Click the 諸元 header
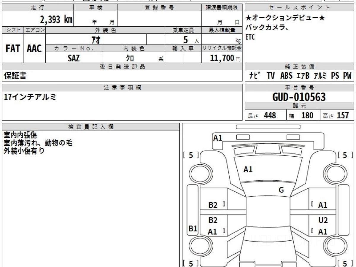356x267 pixels. [299, 106]
